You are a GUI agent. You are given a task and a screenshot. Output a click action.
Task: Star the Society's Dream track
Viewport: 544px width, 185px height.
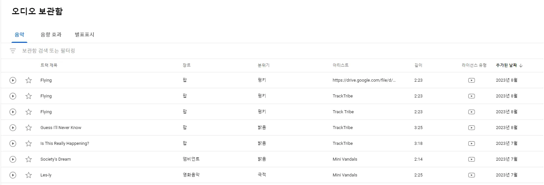pyautogui.click(x=29, y=159)
